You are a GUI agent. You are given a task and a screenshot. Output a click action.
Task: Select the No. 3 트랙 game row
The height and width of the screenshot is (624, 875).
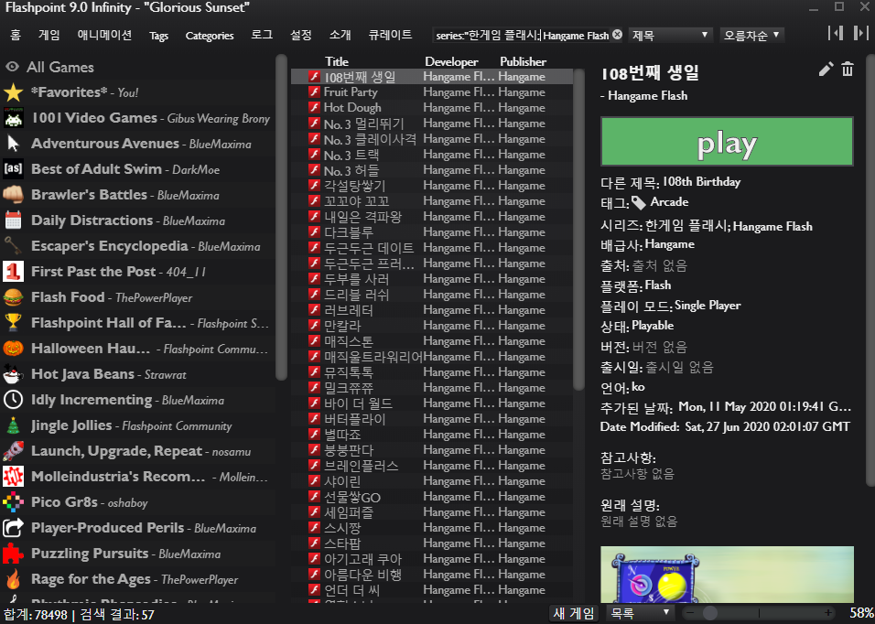[x=432, y=155]
